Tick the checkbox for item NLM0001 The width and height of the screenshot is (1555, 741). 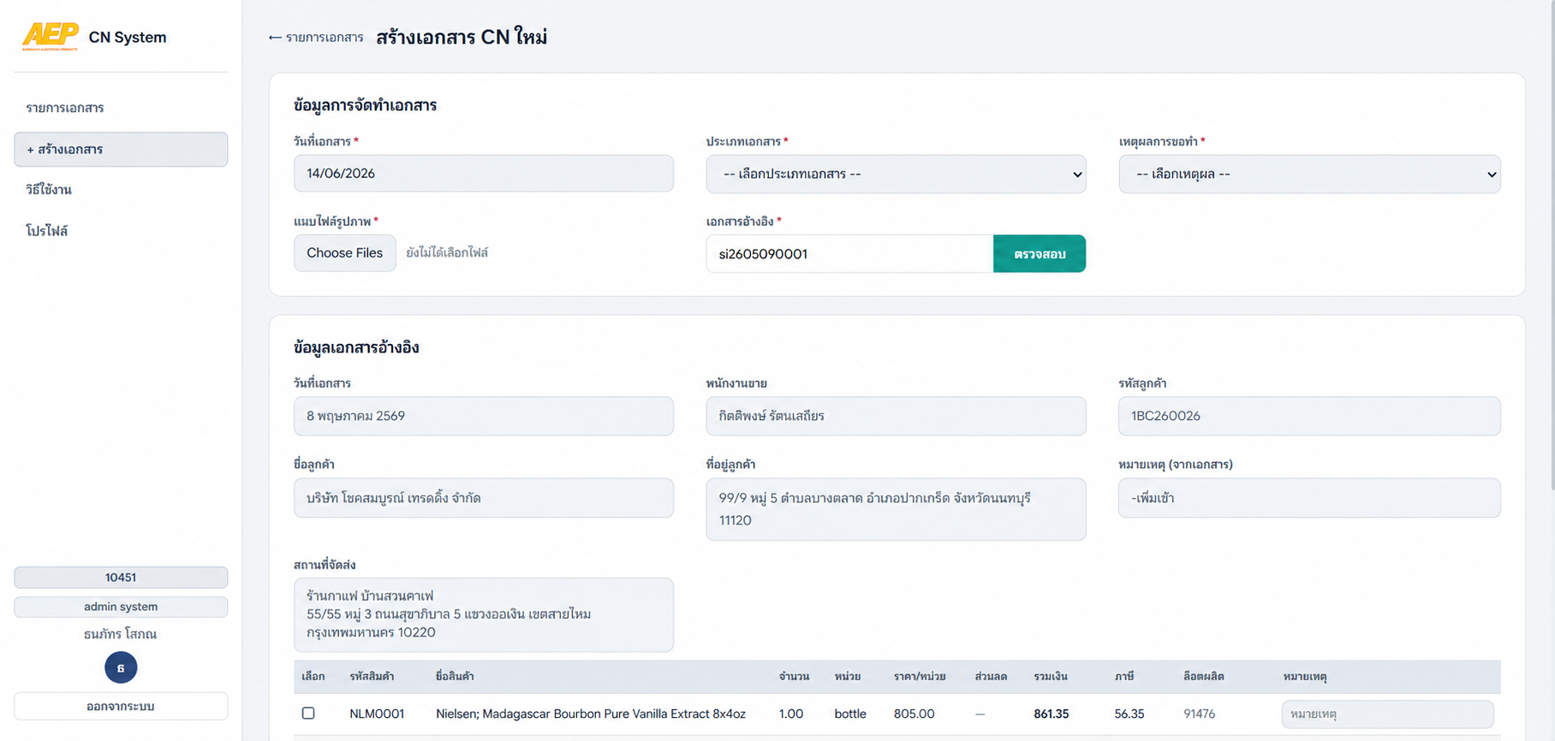[x=308, y=713]
